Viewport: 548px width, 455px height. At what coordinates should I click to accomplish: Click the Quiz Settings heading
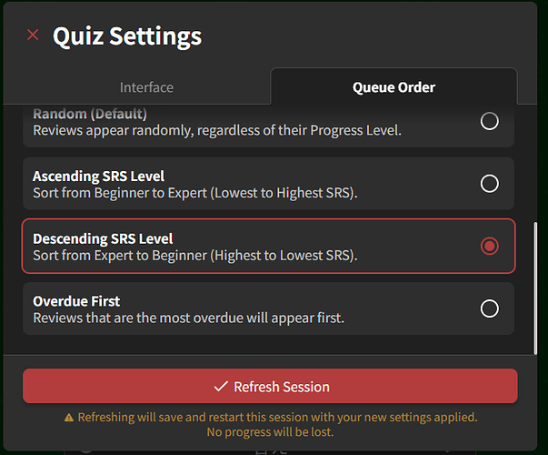pos(127,36)
